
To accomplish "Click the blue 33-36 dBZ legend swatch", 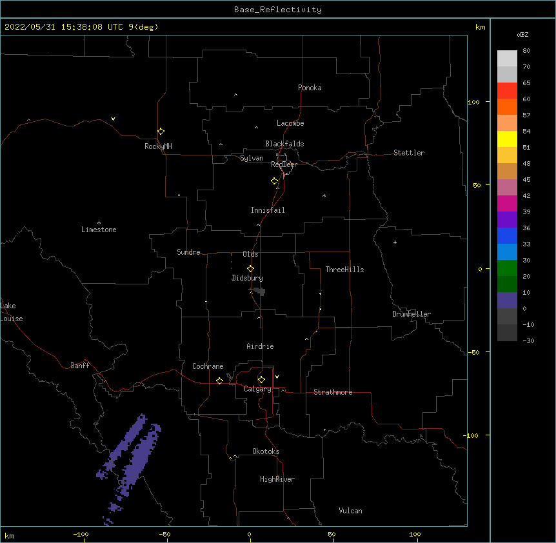I will (507, 235).
